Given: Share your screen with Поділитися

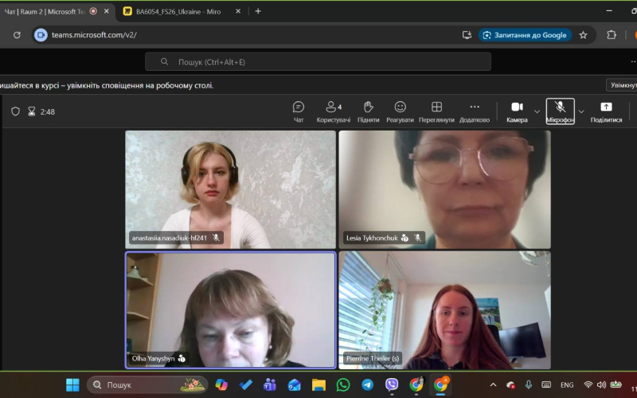Looking at the screenshot, I should click(x=606, y=111).
